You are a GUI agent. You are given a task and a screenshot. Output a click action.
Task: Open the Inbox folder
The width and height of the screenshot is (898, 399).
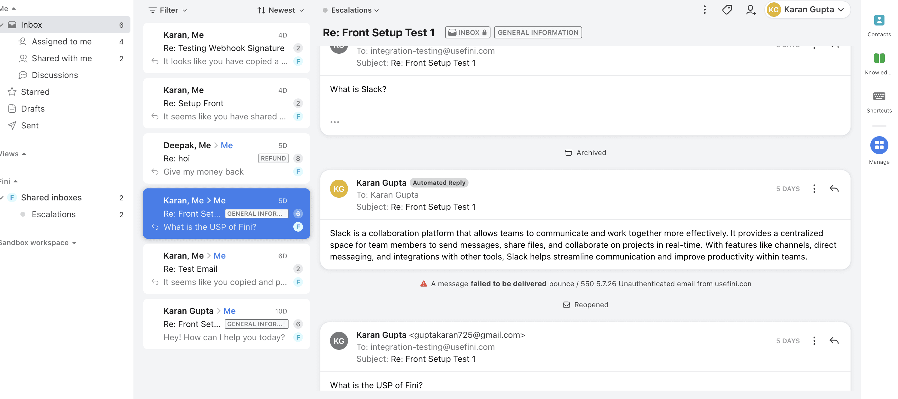pos(65,24)
